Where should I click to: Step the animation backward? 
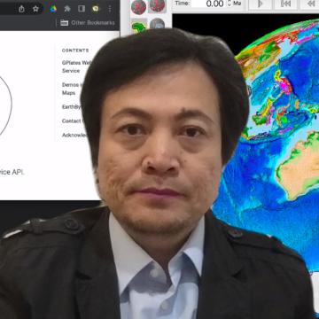click(310, 4)
